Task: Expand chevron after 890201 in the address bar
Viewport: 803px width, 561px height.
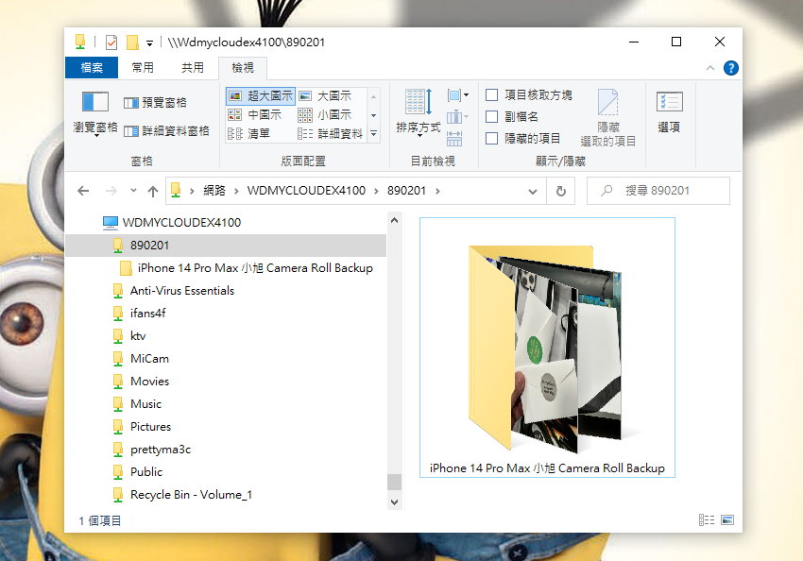Action: coord(437,191)
